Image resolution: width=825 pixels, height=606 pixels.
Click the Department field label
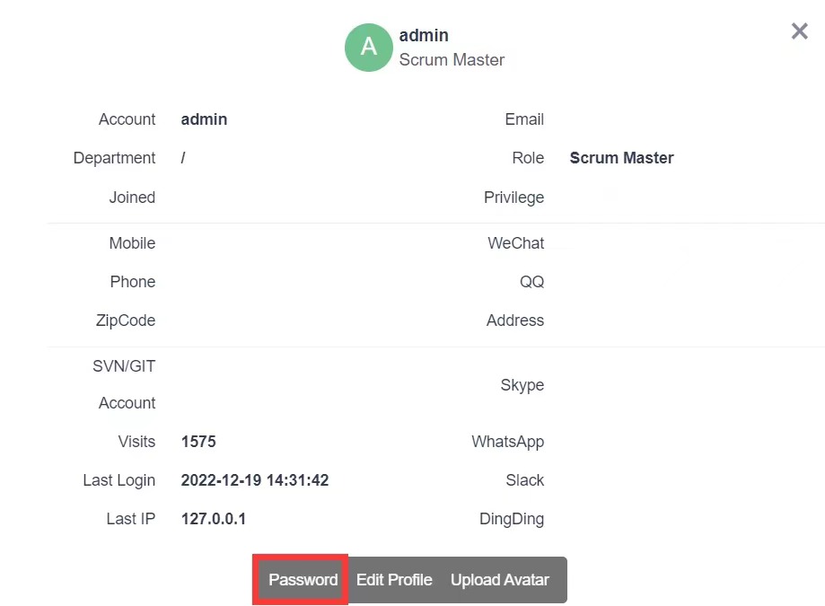point(114,158)
